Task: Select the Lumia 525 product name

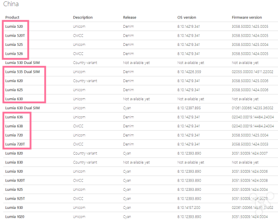Action: click(14, 44)
